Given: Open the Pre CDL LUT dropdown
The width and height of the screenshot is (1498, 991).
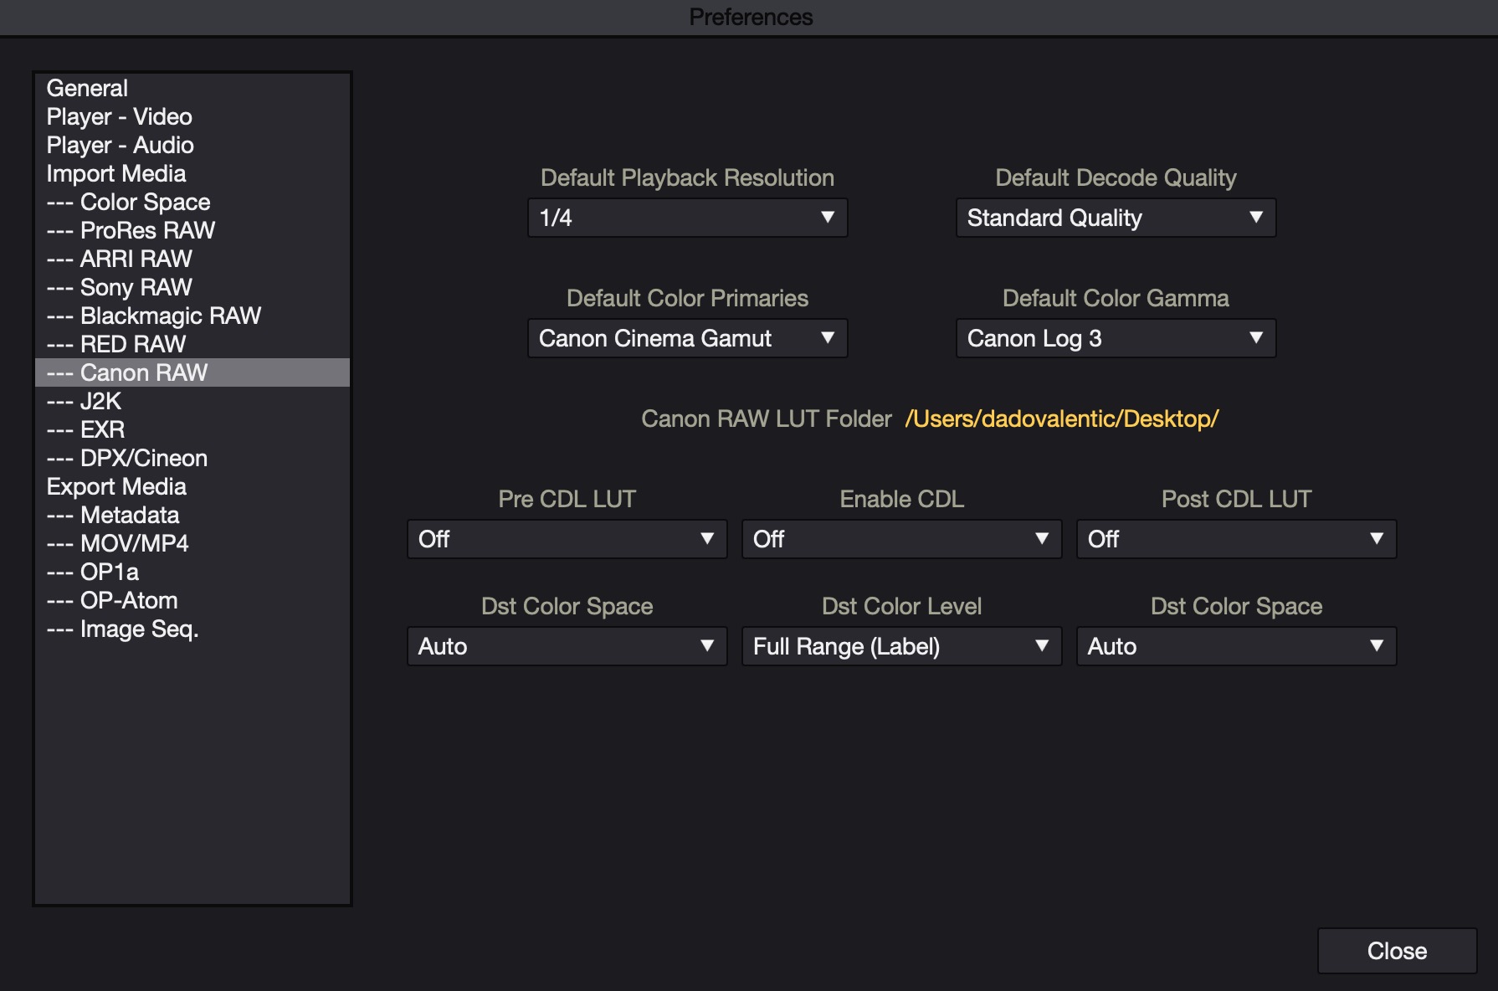Looking at the screenshot, I should 567,539.
